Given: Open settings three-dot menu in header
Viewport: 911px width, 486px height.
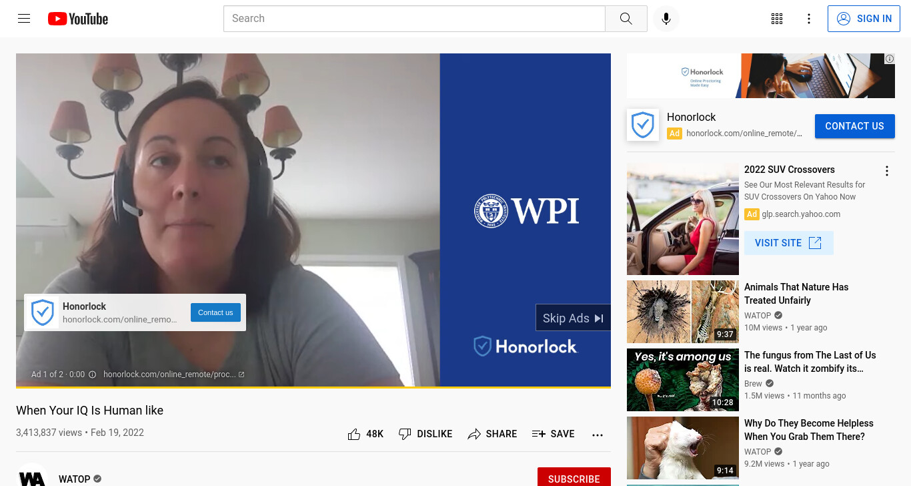Looking at the screenshot, I should pos(809,19).
